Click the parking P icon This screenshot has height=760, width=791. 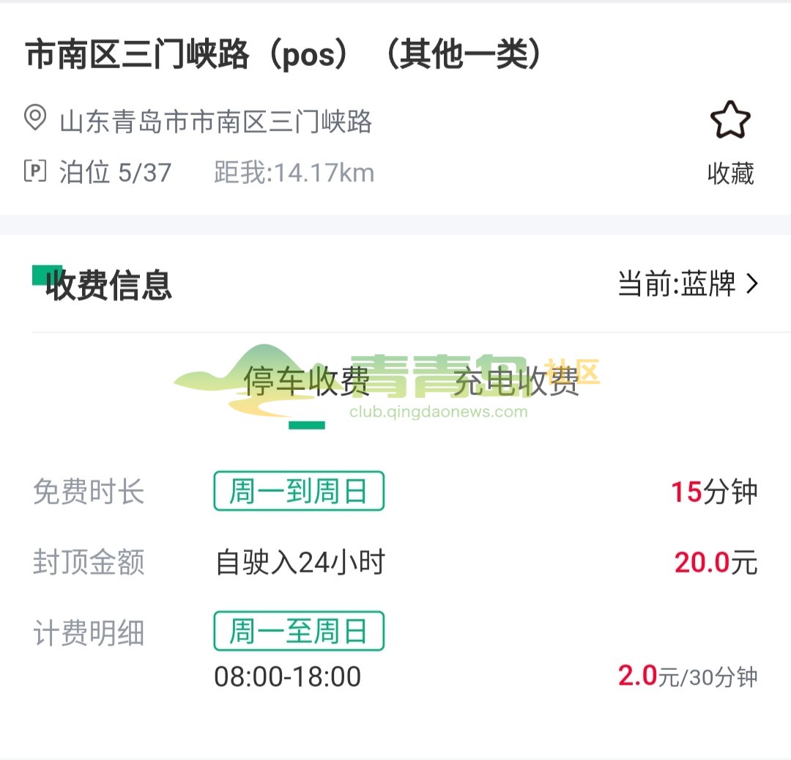35,171
